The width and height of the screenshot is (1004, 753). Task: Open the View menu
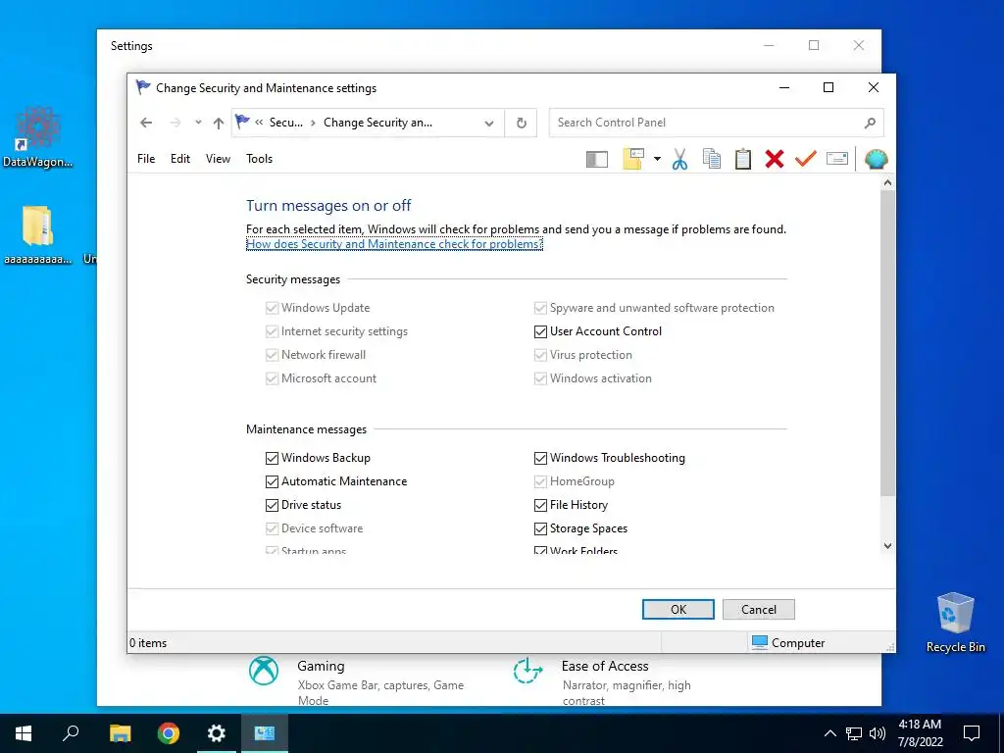[218, 159]
